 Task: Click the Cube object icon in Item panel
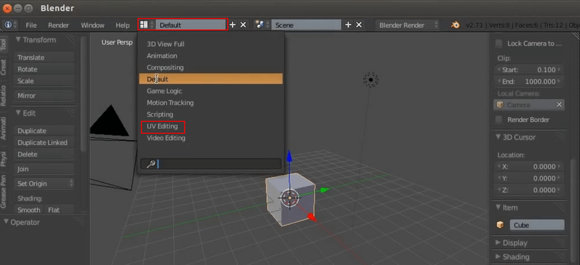point(500,225)
